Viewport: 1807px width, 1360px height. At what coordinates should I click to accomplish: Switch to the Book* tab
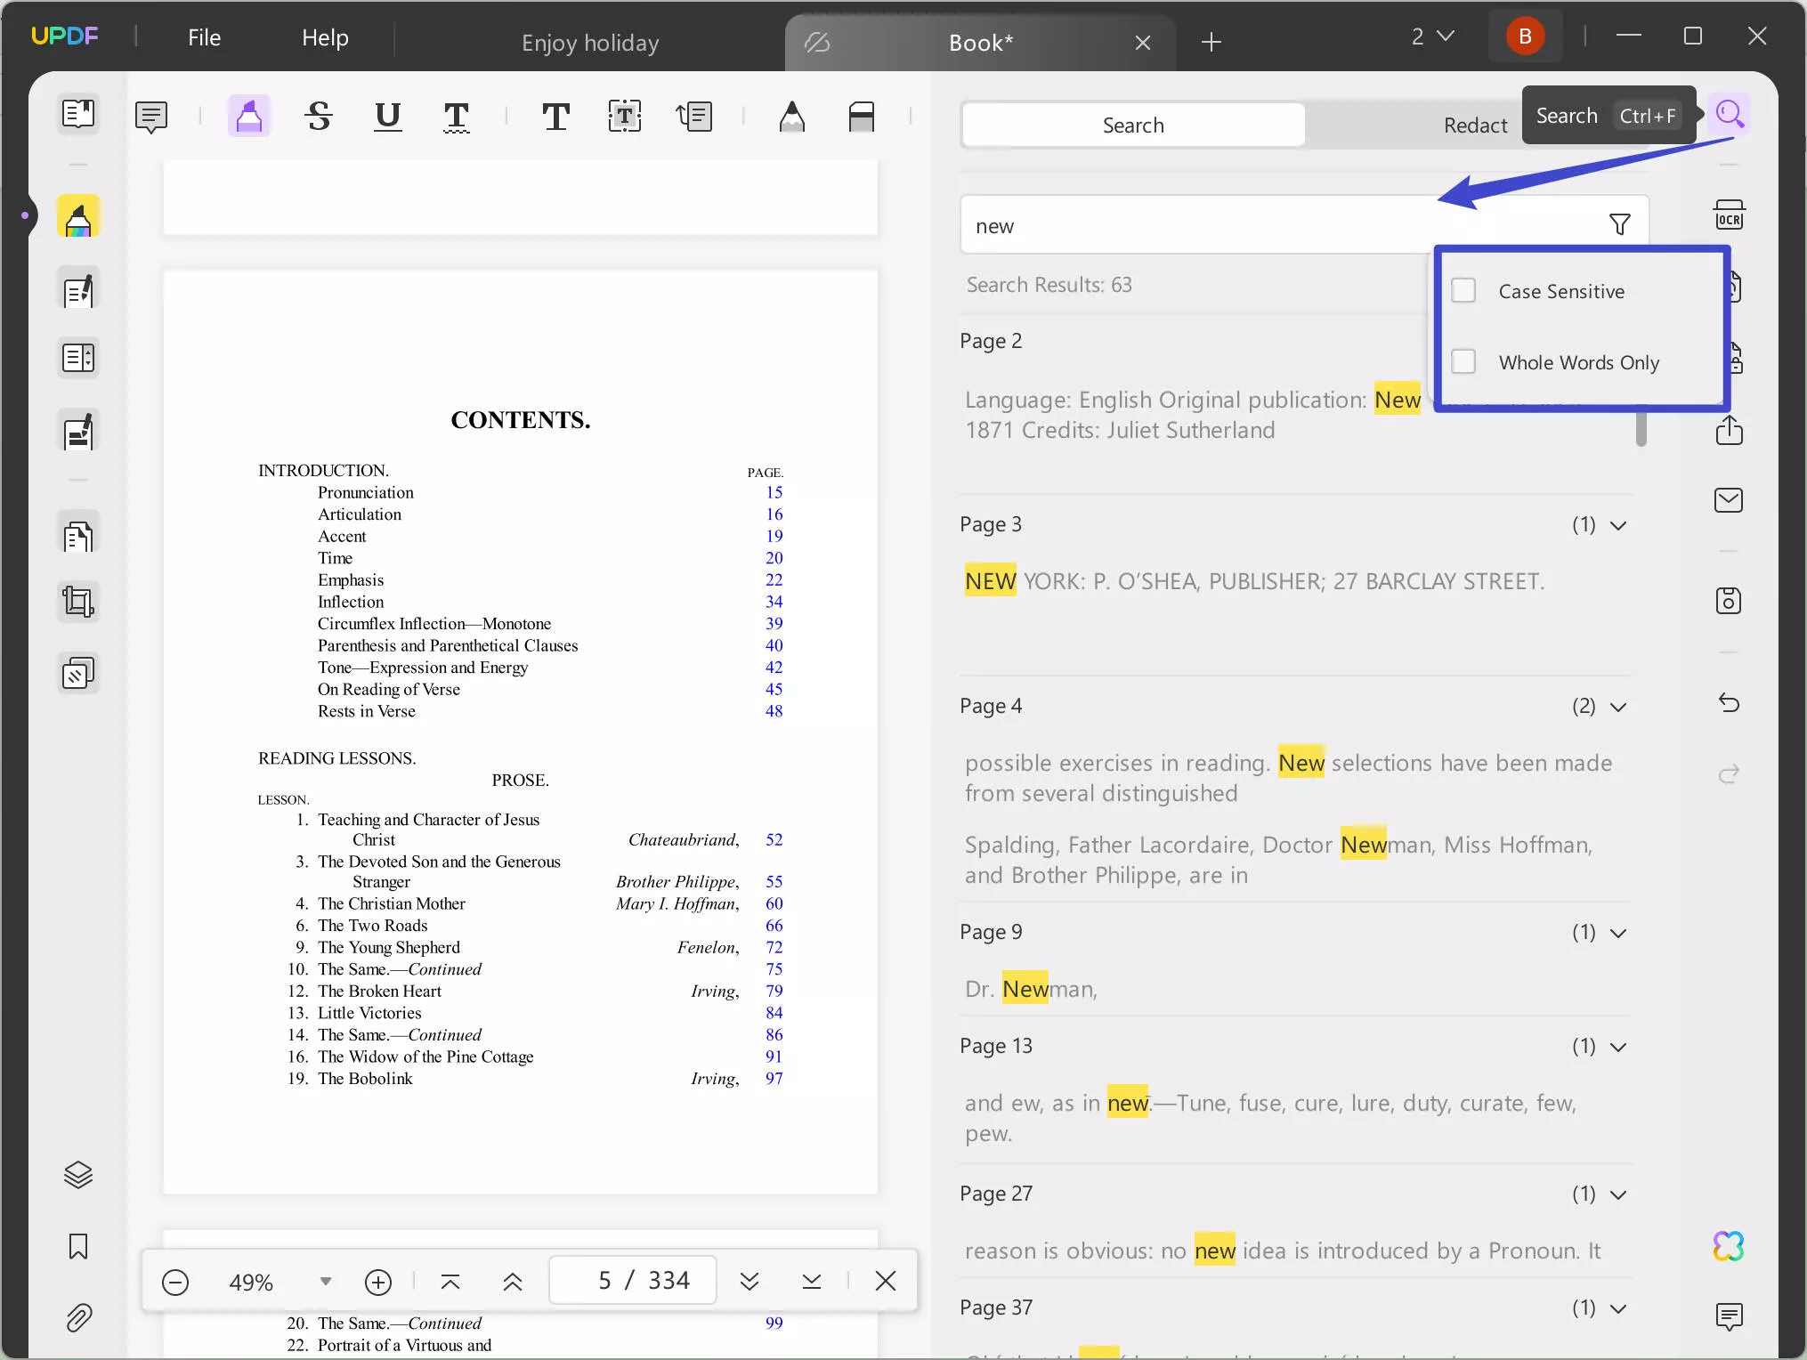(x=981, y=43)
